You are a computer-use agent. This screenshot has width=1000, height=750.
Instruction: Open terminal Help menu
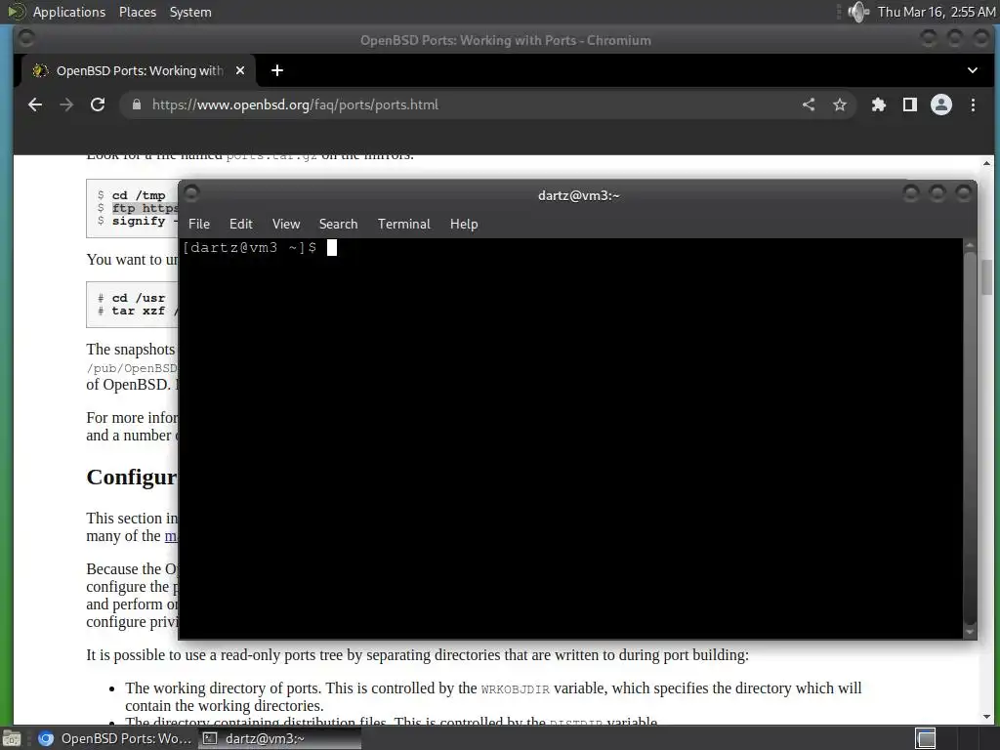point(464,224)
